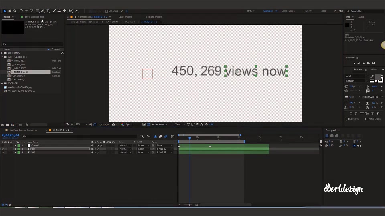The width and height of the screenshot is (385, 216).
Task: Select the Hand tool
Action: point(10,11)
